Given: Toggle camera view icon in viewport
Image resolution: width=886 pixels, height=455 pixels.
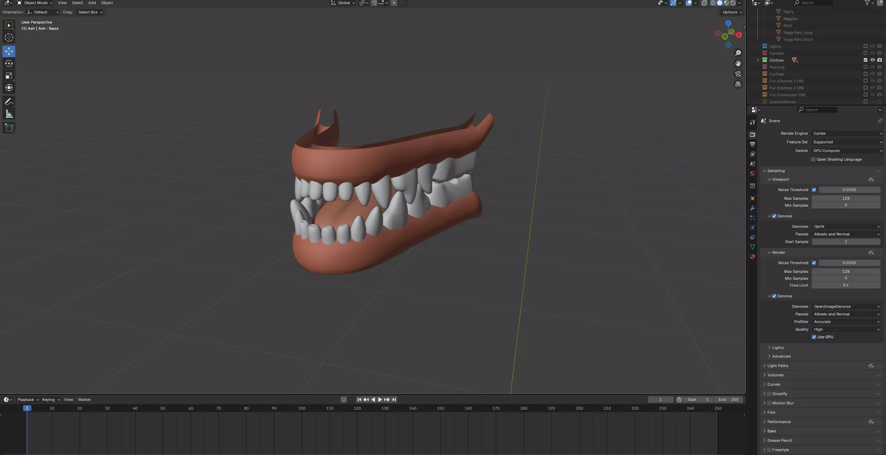Looking at the screenshot, I should click(x=738, y=74).
